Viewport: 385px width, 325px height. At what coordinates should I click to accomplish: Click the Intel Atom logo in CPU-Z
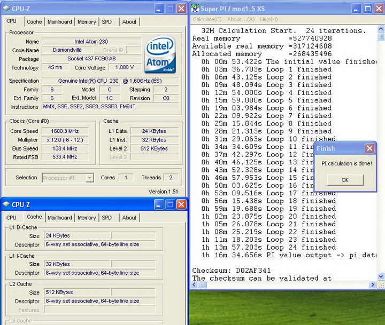(160, 54)
